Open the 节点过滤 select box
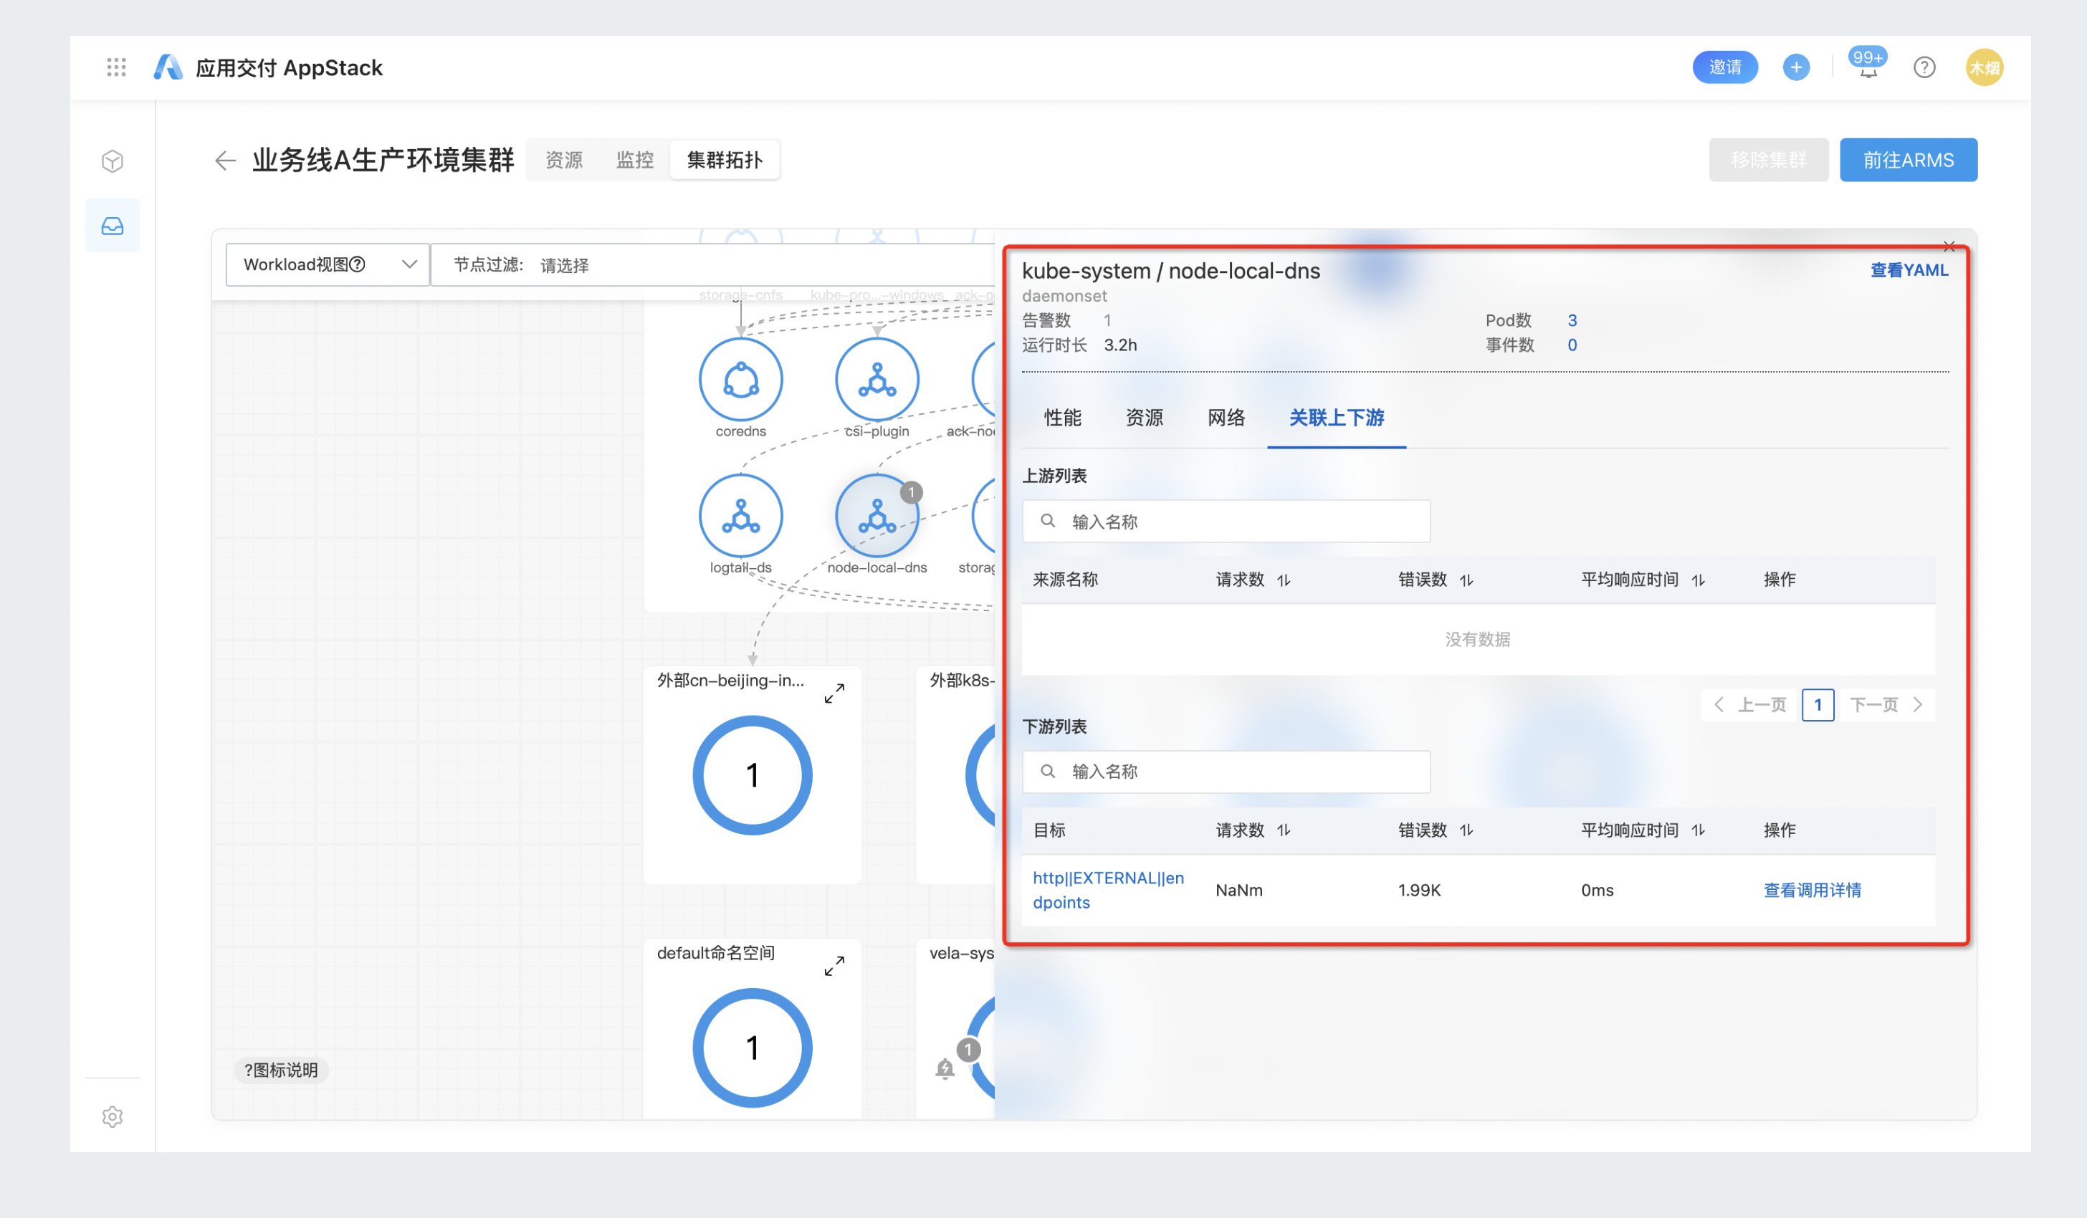 [712, 264]
